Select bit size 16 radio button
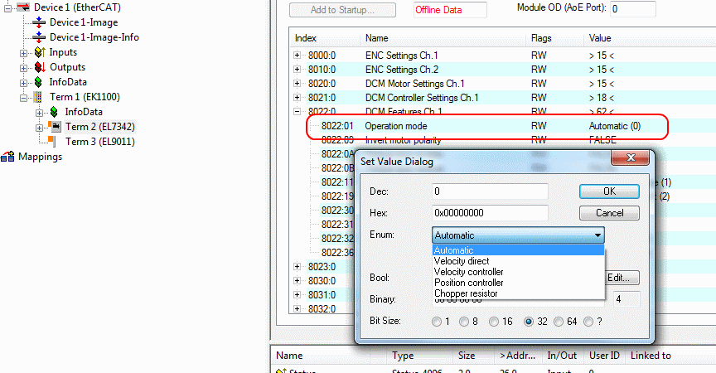Viewport: 716px width, 373px height. tap(494, 322)
